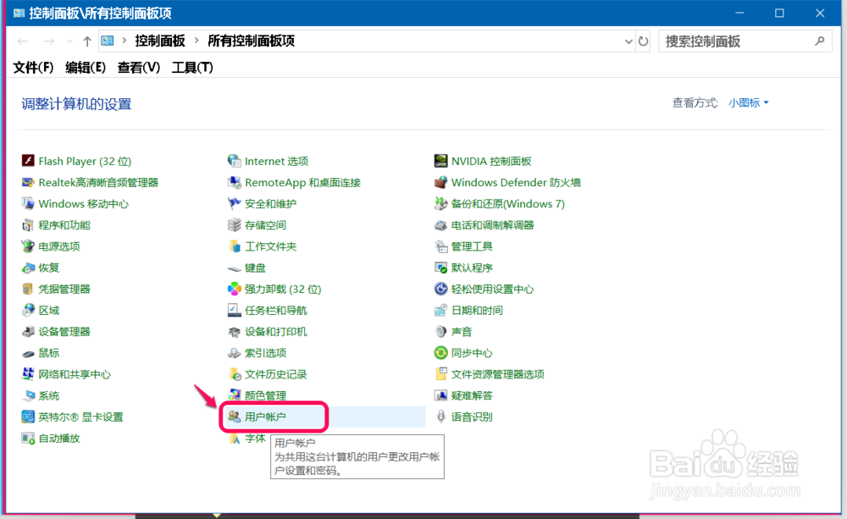Open the 电话和调制解调器 link

pyautogui.click(x=492, y=225)
